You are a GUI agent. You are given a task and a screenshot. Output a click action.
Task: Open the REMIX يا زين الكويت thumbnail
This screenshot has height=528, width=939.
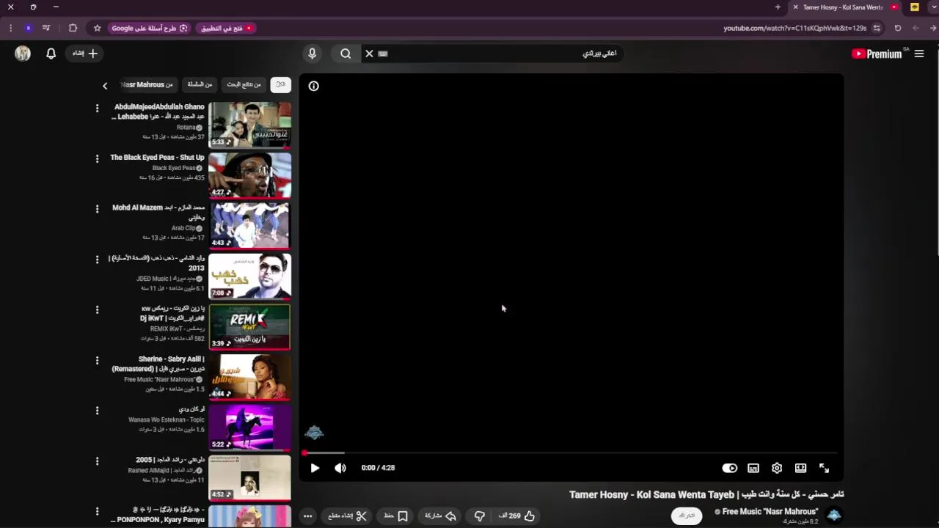pos(249,326)
